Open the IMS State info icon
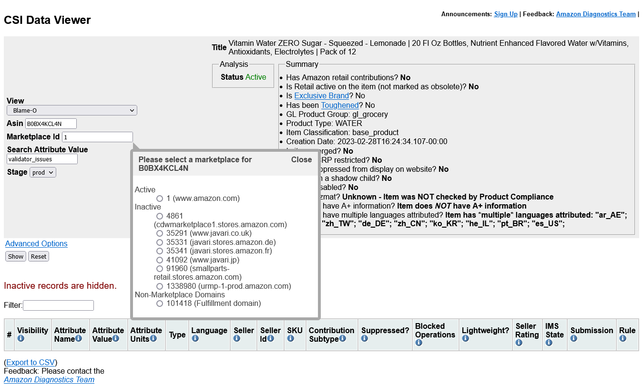 tap(549, 343)
